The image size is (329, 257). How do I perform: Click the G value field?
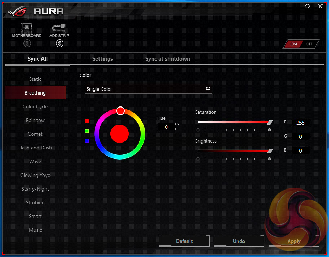pyautogui.click(x=301, y=136)
